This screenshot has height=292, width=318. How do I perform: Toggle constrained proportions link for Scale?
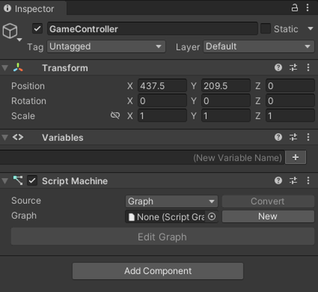point(115,116)
